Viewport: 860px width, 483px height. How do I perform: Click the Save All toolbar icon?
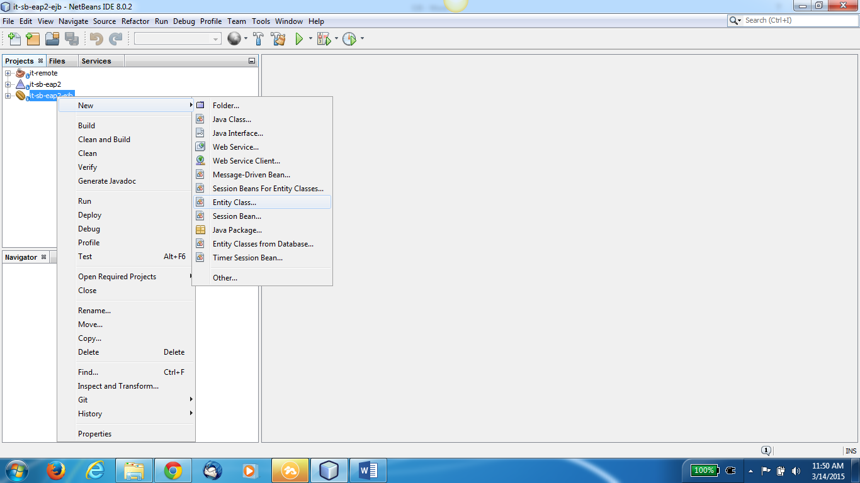tap(71, 39)
